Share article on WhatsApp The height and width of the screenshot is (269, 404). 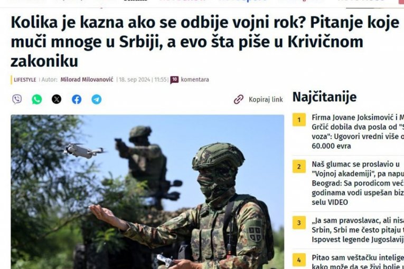(x=37, y=99)
